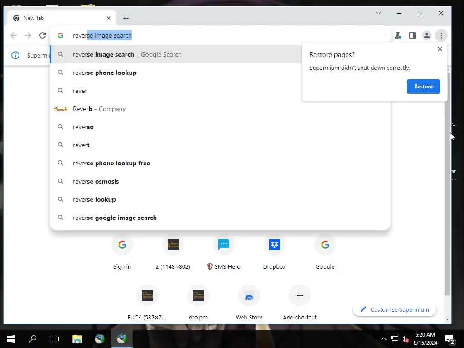Screen dimensions: 464x348
Task: Choose reverse google image search suggestion
Action: pos(221,217)
